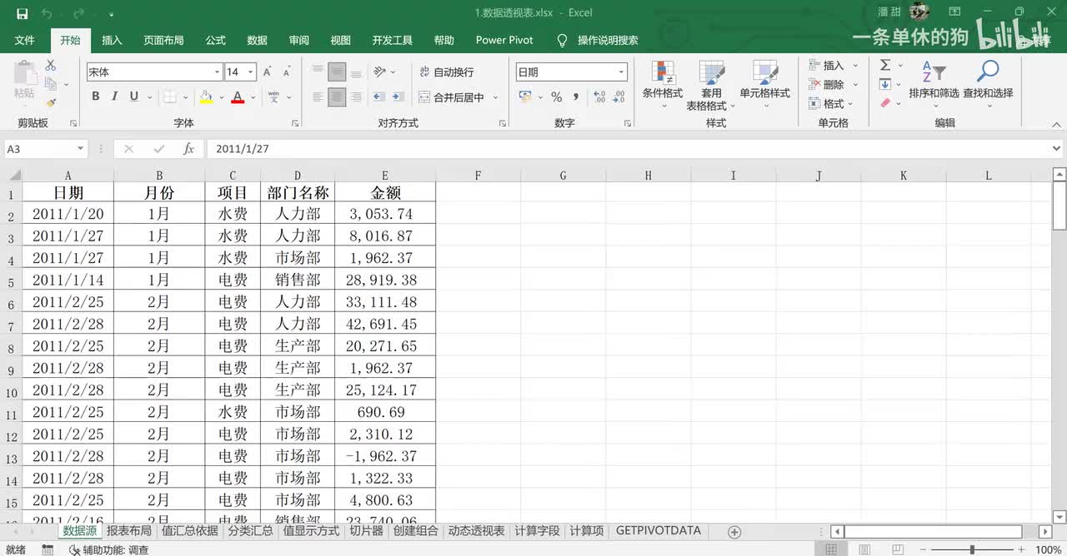The image size is (1067, 556).
Task: Apply Percent Style
Action: [556, 97]
